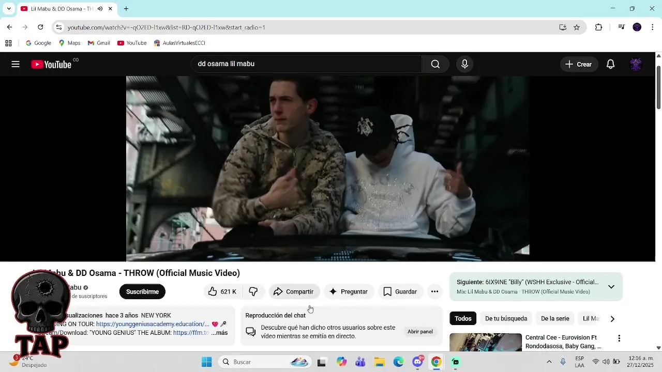Click the video player to pause
Image resolution: width=662 pixels, height=372 pixels.
(x=327, y=168)
